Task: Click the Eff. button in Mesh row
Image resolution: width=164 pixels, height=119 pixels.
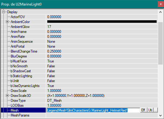Action: tap(144, 110)
